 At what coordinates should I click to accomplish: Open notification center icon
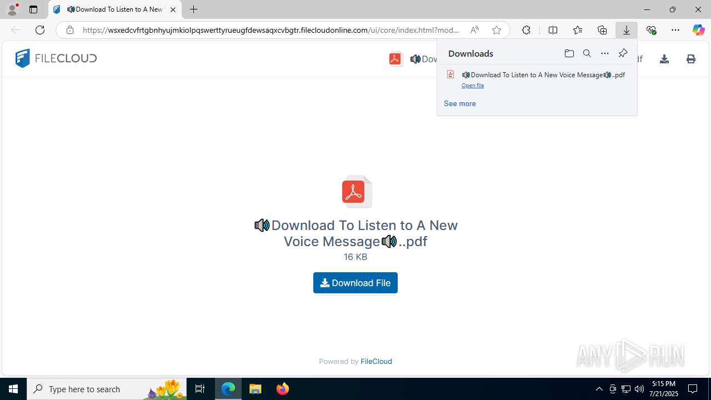(x=693, y=389)
